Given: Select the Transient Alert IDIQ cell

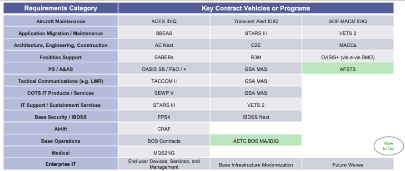Looking at the screenshot, I should tap(256, 21).
